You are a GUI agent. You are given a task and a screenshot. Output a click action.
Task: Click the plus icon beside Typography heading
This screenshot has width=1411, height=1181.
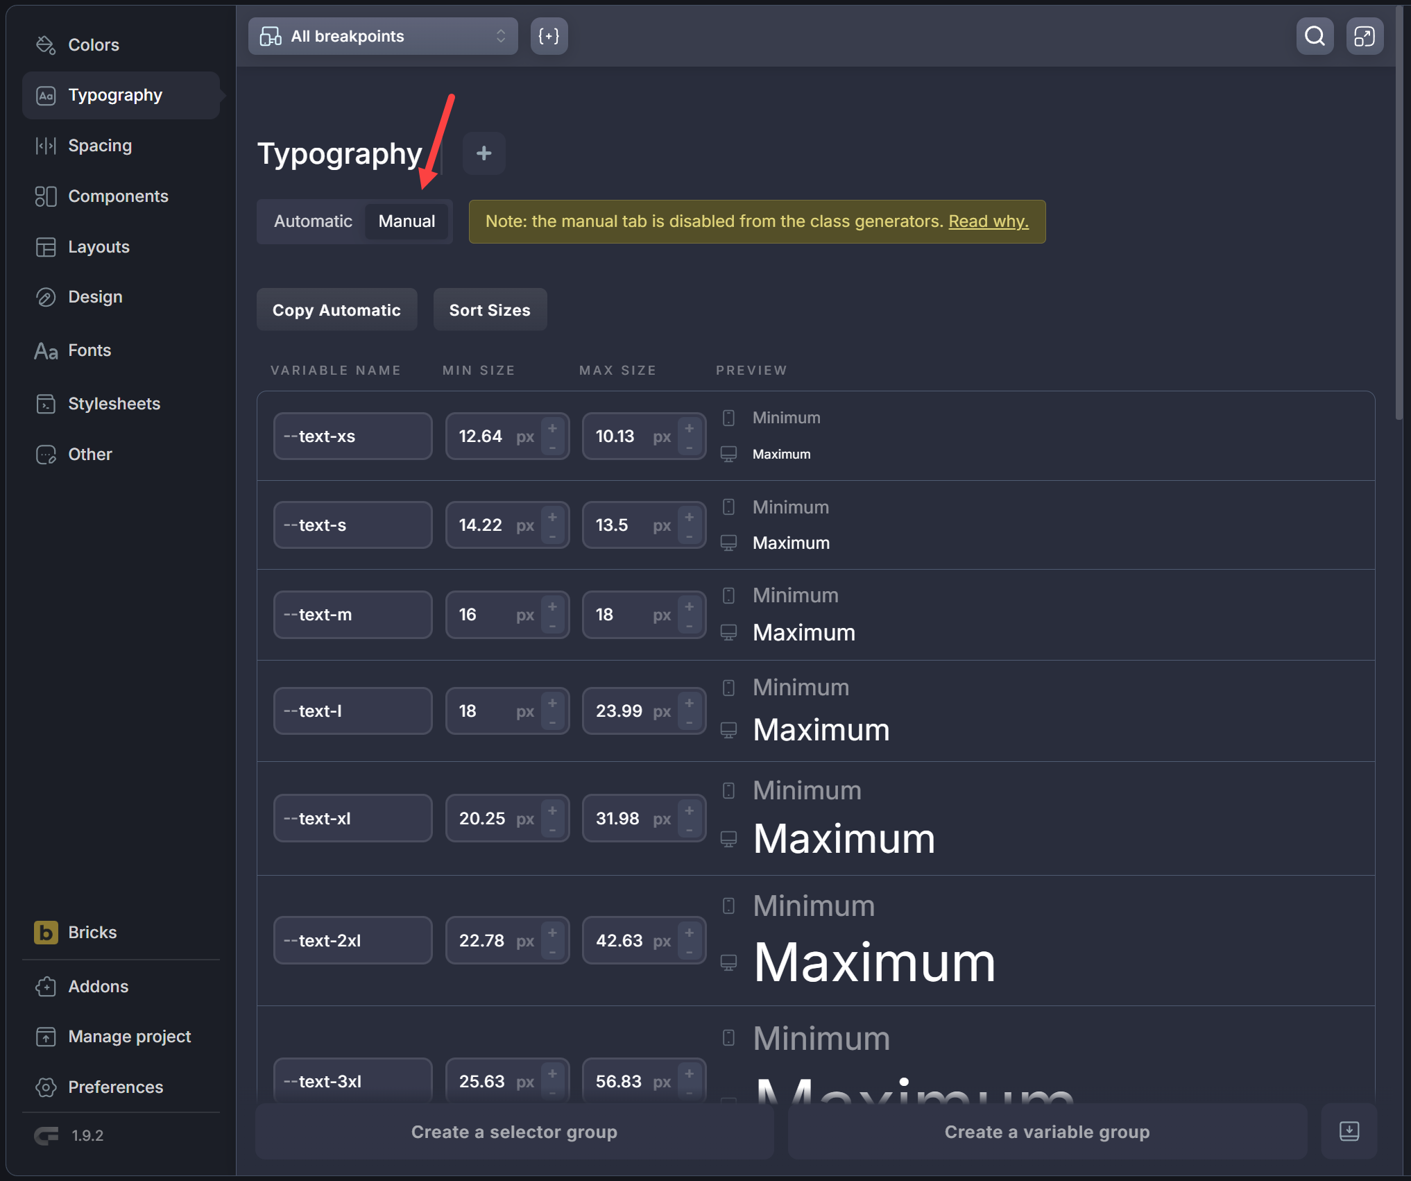[484, 153]
